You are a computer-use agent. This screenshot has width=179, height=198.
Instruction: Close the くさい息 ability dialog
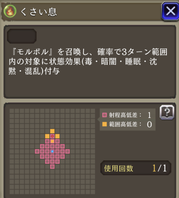tap(170, 11)
